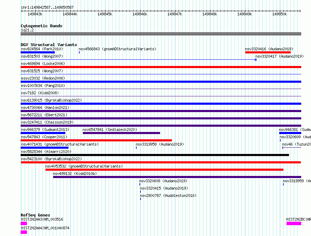Screen dimensions: 311x236
Task: Click the black bar under nsv5828344
Action: 155,155
